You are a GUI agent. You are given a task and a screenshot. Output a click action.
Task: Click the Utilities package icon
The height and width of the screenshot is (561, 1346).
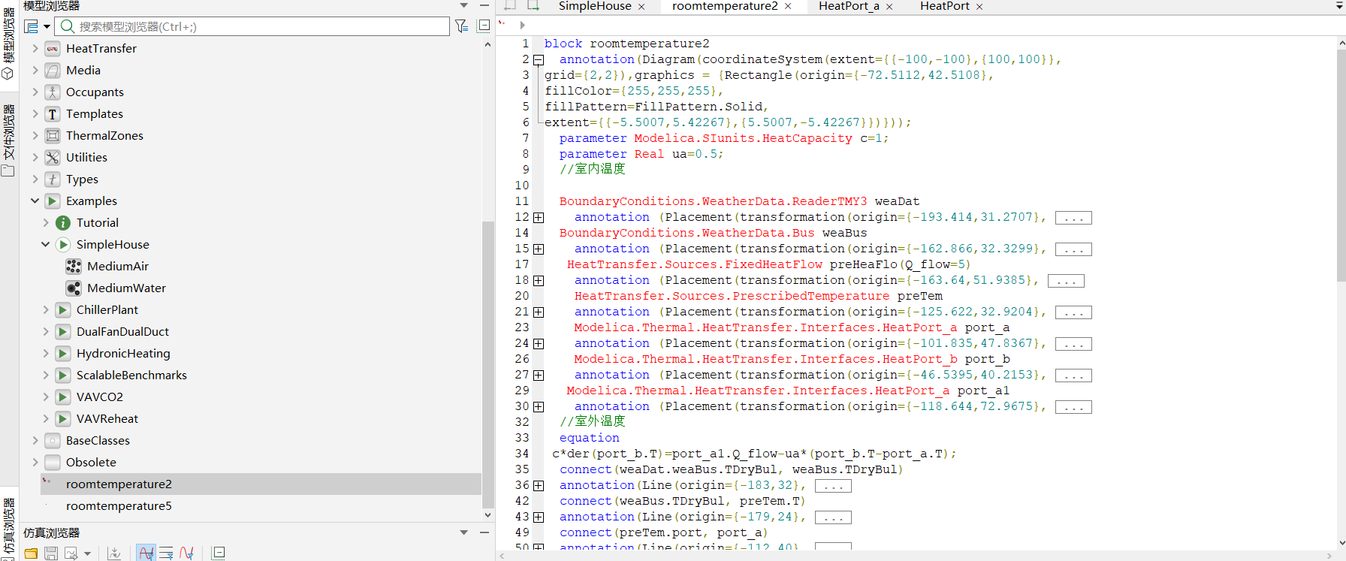click(53, 158)
